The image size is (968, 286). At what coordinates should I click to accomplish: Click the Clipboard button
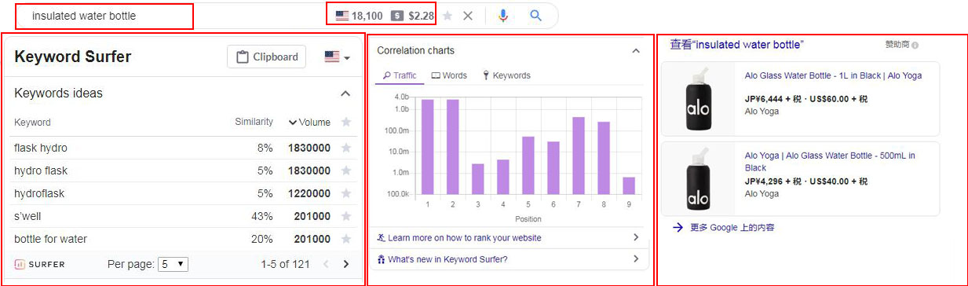(267, 57)
